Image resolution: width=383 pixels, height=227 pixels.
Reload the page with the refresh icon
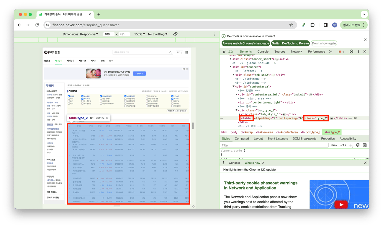click(37, 25)
